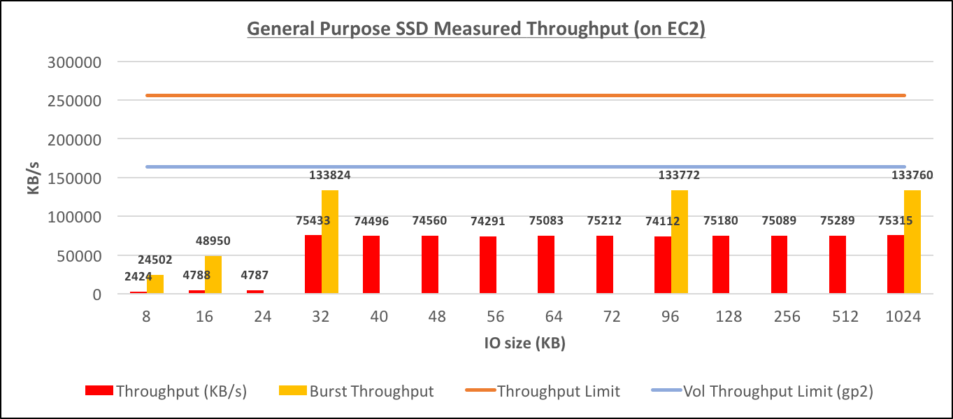Select the yellow burst bar at IO size 32
The image size is (953, 419).
click(330, 242)
